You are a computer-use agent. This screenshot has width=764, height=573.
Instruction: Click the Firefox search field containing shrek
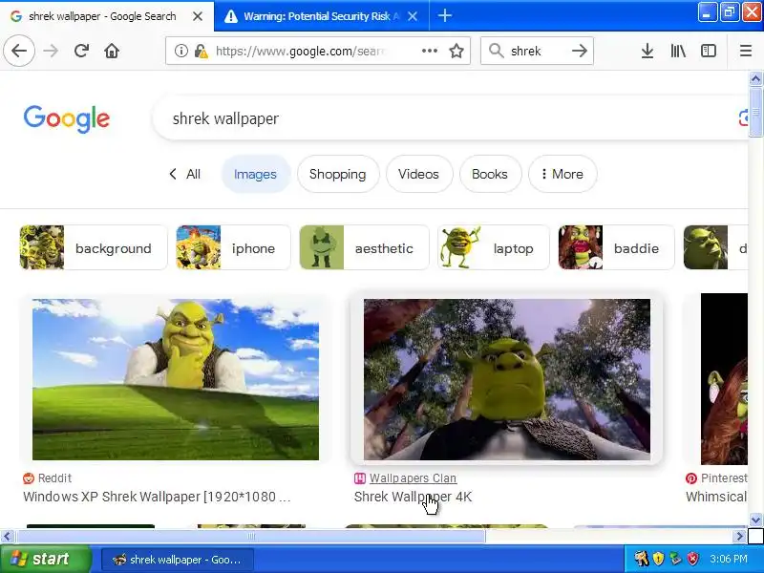(x=537, y=51)
